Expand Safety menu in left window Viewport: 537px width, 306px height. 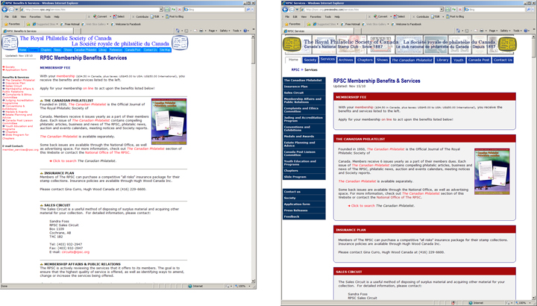(224, 31)
